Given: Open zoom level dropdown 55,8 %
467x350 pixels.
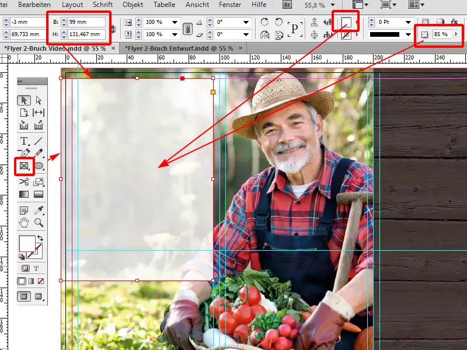Looking at the screenshot, I should click(x=333, y=5).
